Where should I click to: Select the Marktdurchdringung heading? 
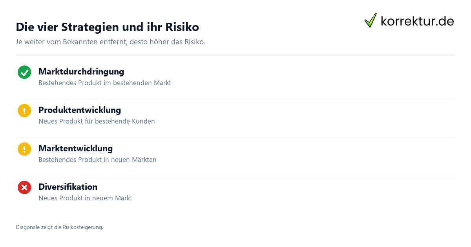pyautogui.click(x=81, y=71)
